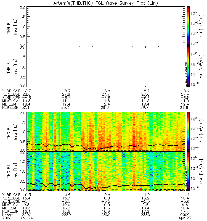Click the THB R_RE_SM value "30.1"
207x221 pixels.
coord(26,107)
